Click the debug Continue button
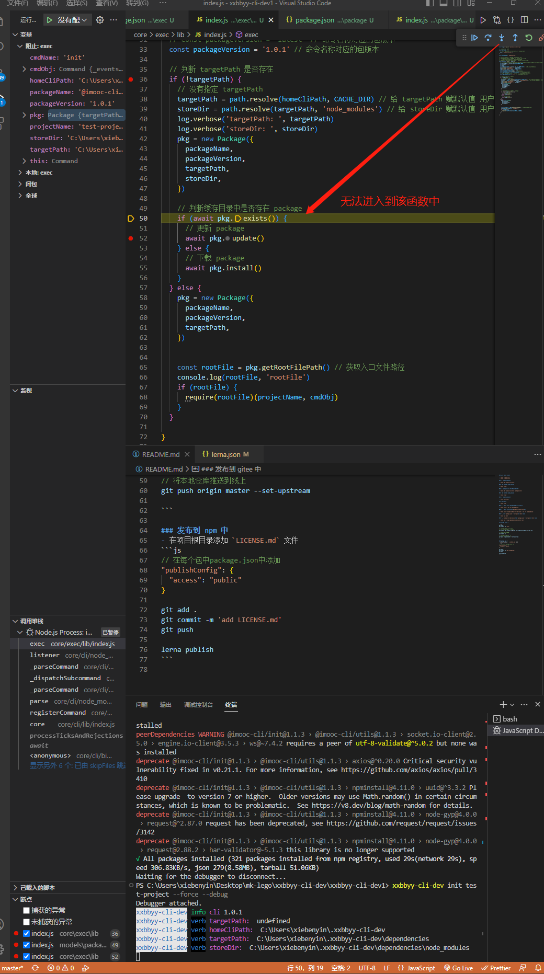 (474, 38)
